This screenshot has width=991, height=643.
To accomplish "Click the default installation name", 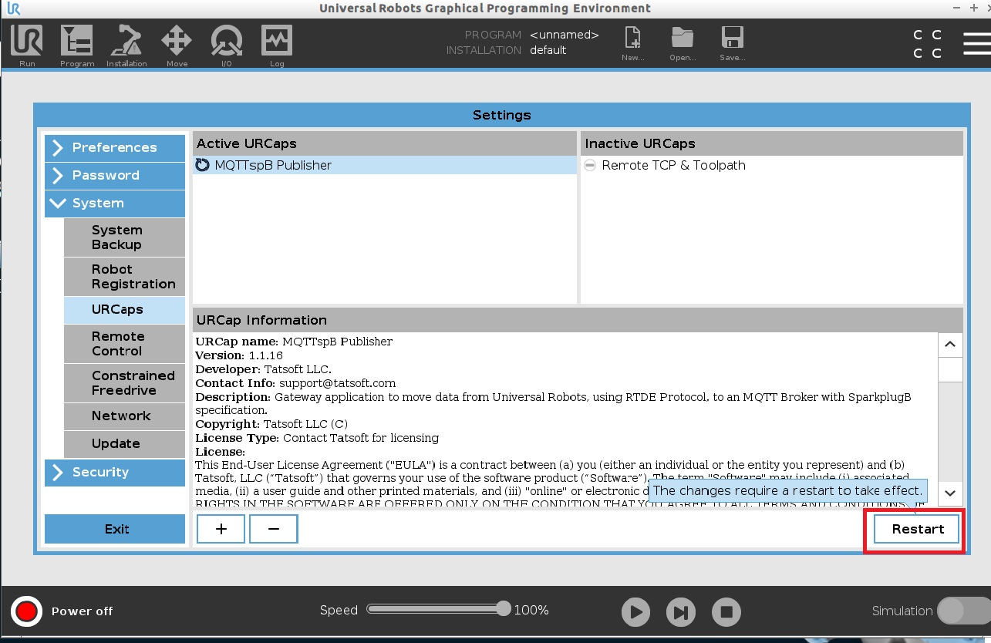I will 548,50.
